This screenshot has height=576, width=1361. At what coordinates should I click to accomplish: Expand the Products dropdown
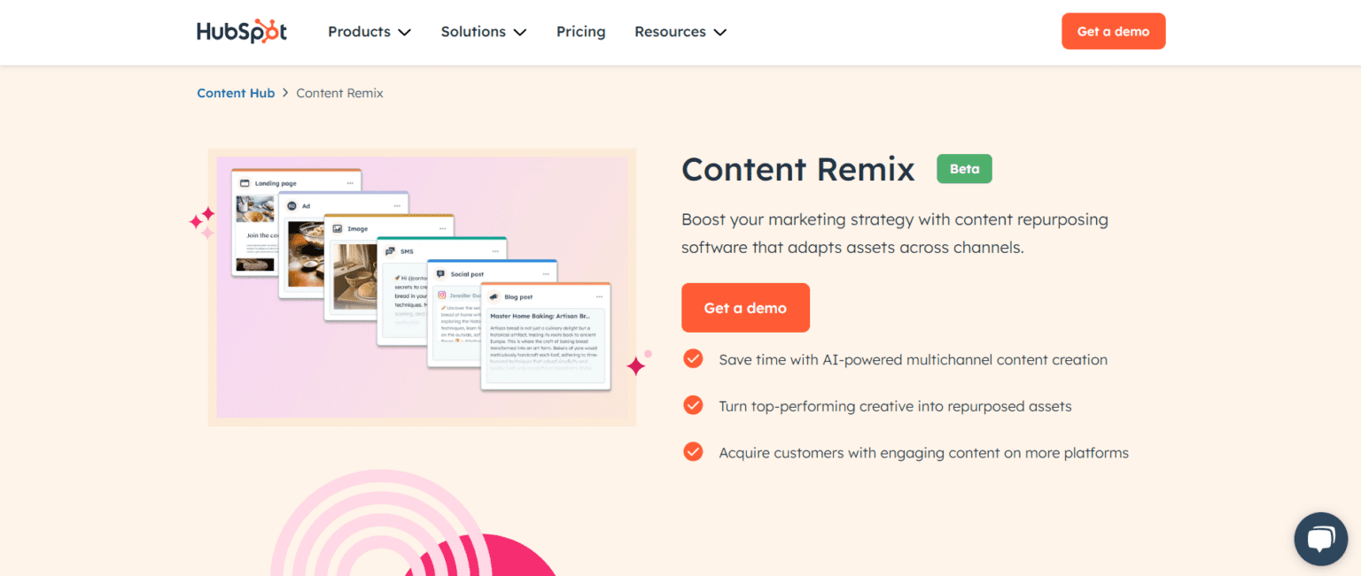click(x=369, y=31)
